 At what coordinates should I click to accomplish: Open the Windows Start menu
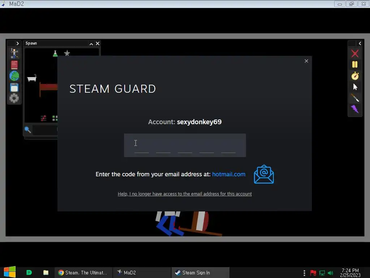tap(10, 272)
